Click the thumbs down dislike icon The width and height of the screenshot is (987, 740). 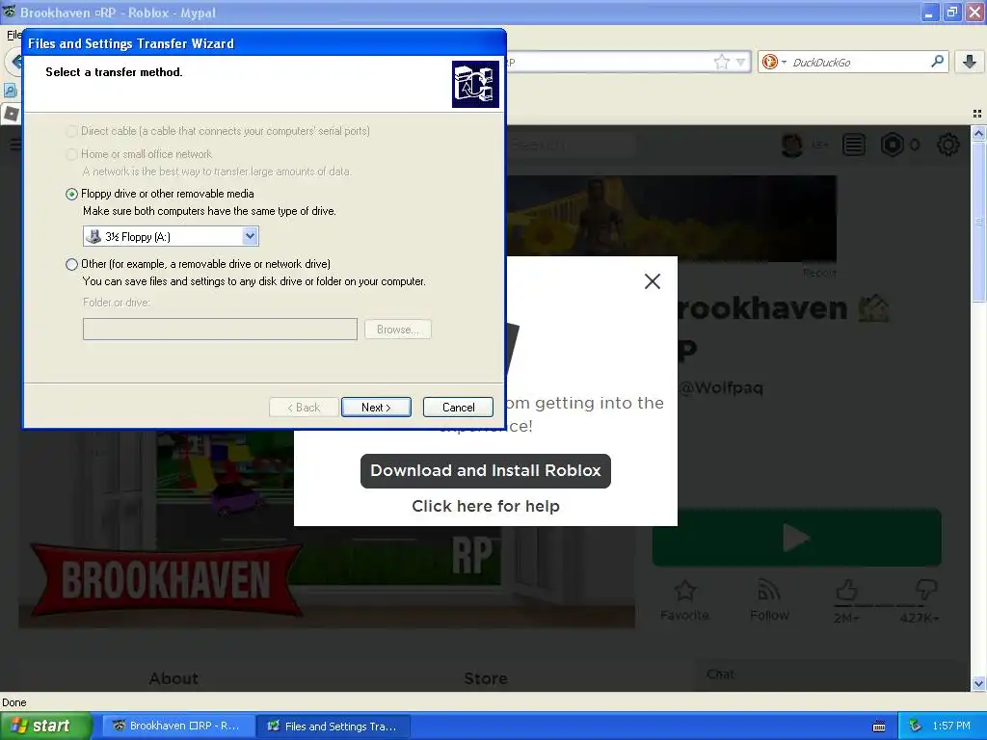point(926,591)
